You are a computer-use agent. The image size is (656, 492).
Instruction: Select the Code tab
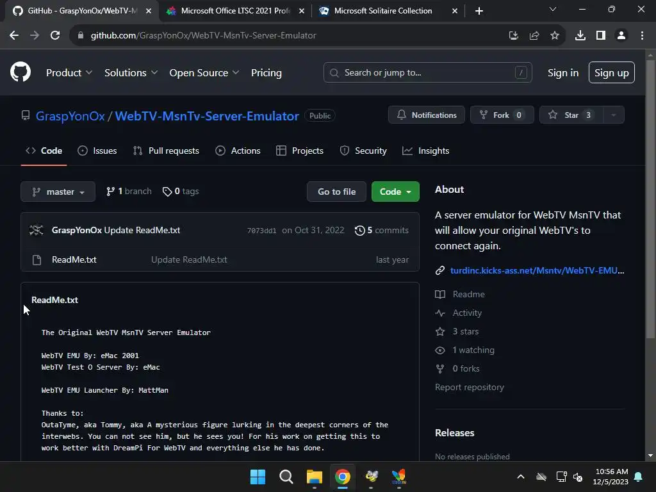point(44,151)
